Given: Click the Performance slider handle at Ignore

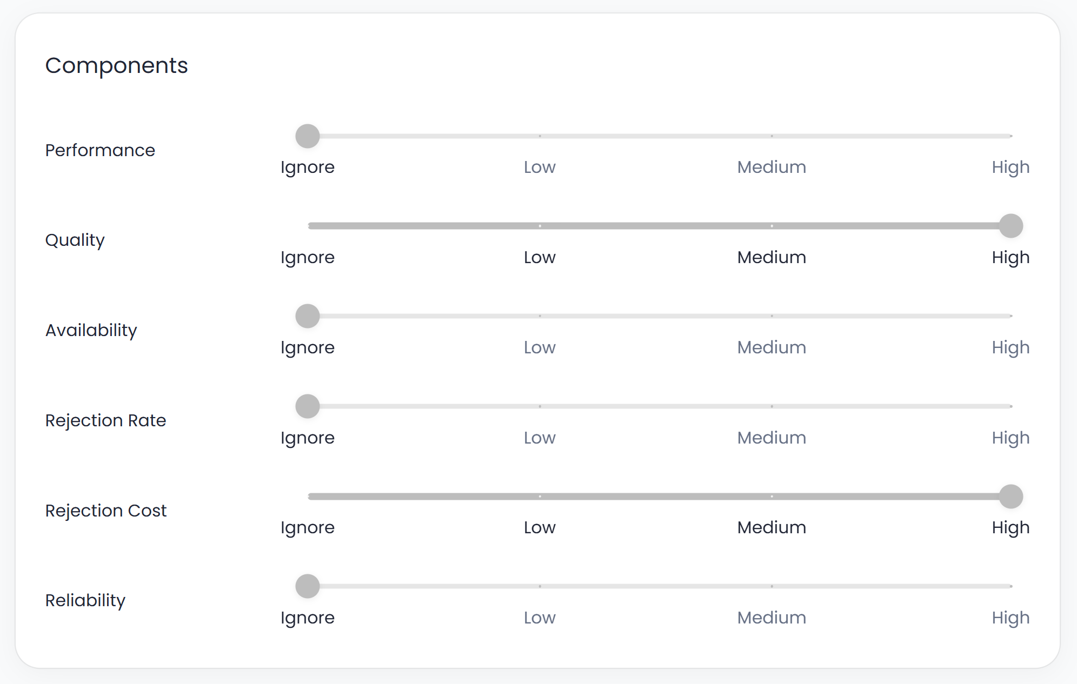Looking at the screenshot, I should (308, 136).
